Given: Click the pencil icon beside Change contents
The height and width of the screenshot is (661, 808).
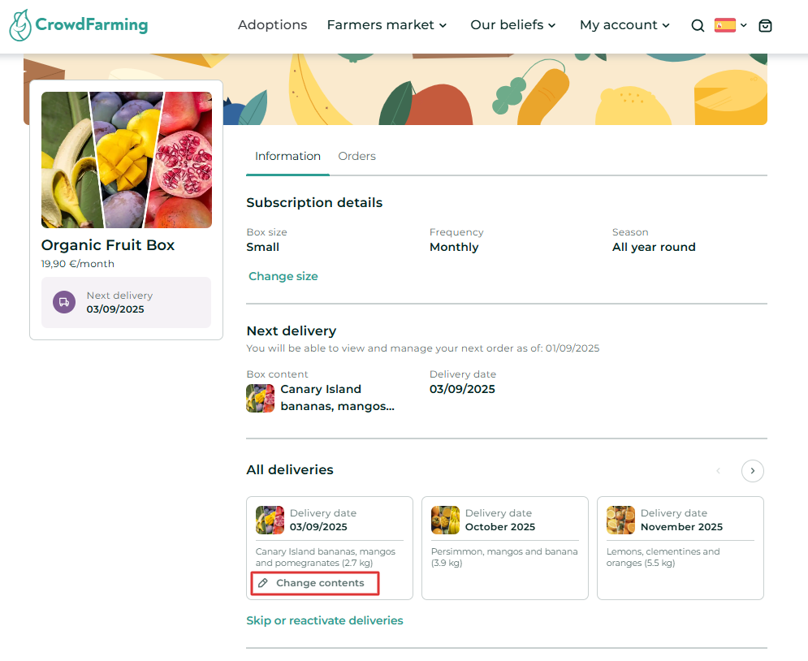Looking at the screenshot, I should point(263,583).
